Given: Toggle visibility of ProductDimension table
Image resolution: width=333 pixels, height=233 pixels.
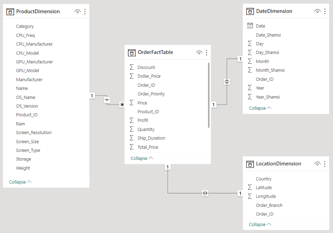Looking at the screenshot, I should [x=77, y=11].
